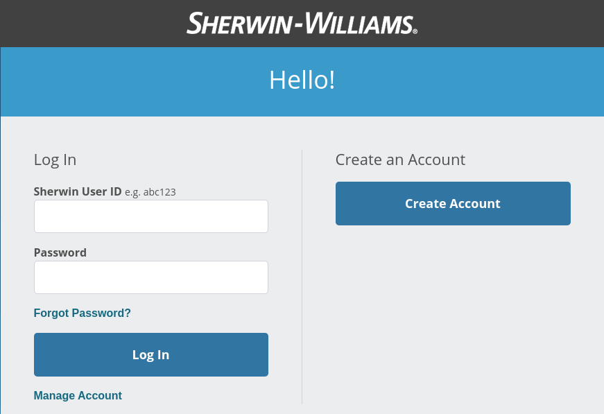This screenshot has width=604, height=414.
Task: Open account recovery via Forgot Password?
Action: coord(82,313)
